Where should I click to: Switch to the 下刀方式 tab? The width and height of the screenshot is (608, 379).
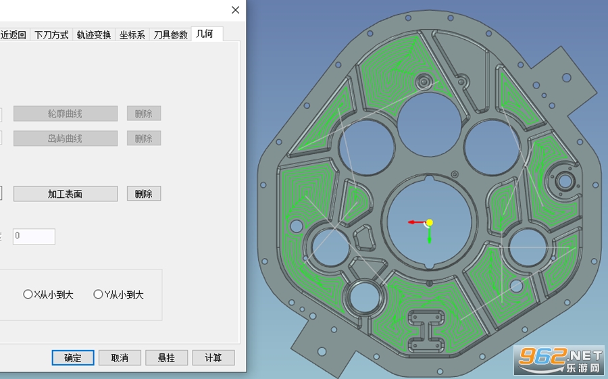click(51, 35)
